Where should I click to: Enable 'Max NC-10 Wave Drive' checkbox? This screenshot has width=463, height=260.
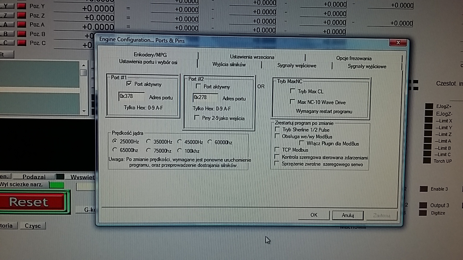pyautogui.click(x=292, y=102)
